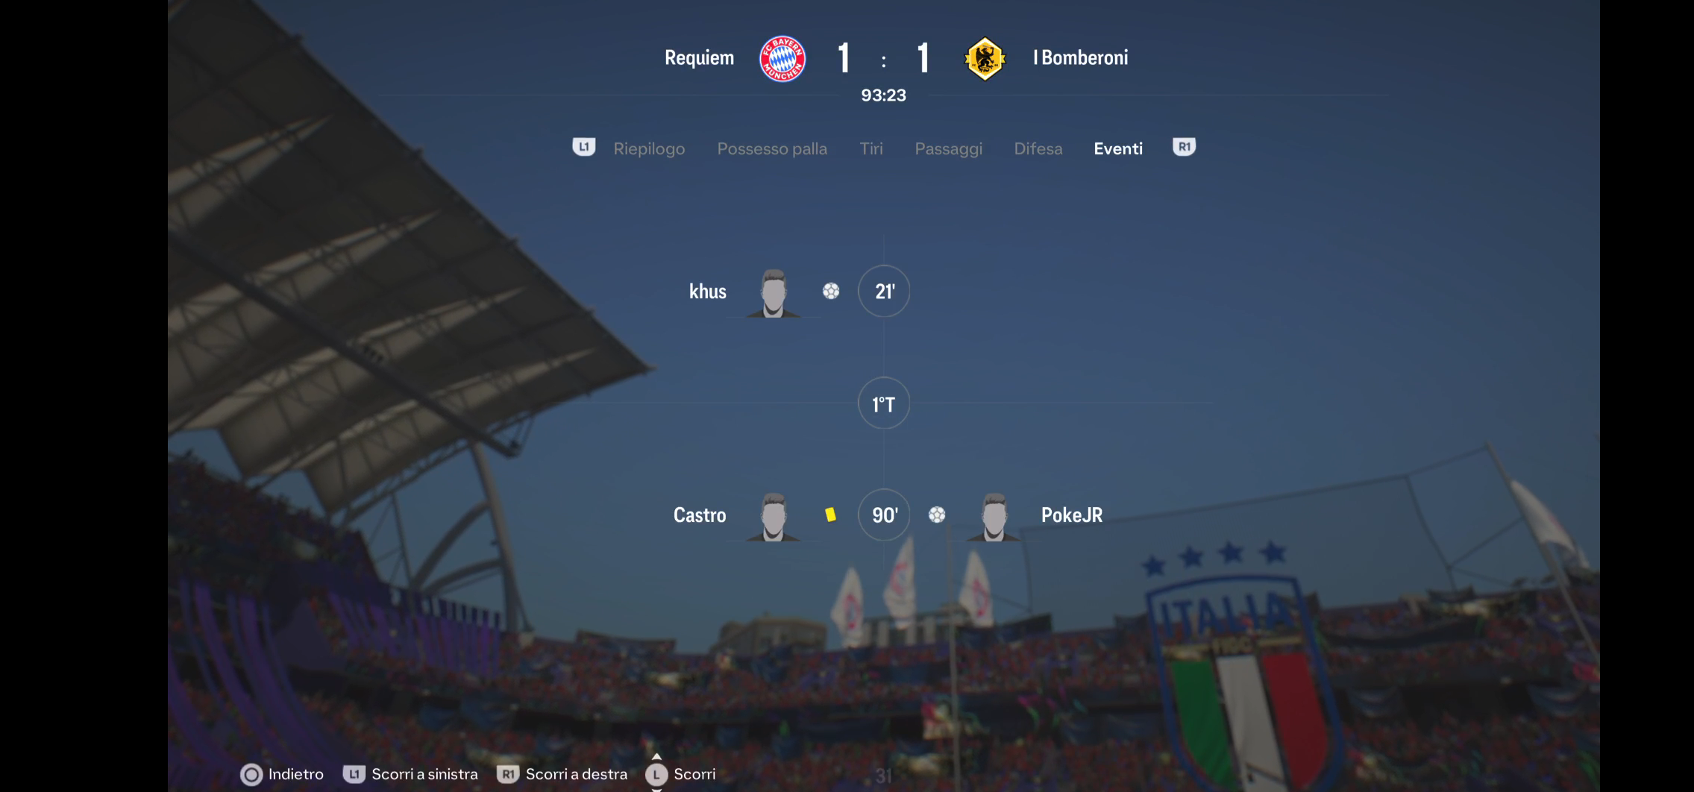Click the I Bomberoni yellow club crest
Screen dimensions: 1694x792
pyautogui.click(x=985, y=58)
